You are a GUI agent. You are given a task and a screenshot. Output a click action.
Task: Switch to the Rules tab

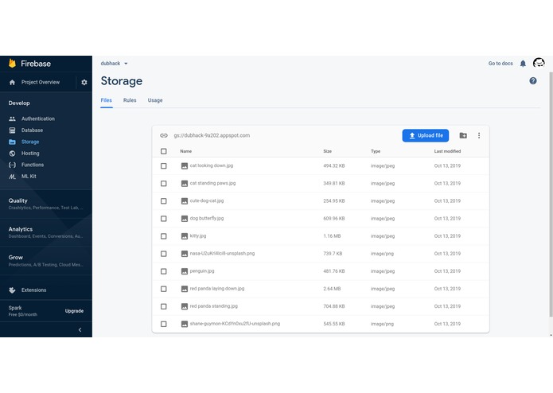click(130, 100)
